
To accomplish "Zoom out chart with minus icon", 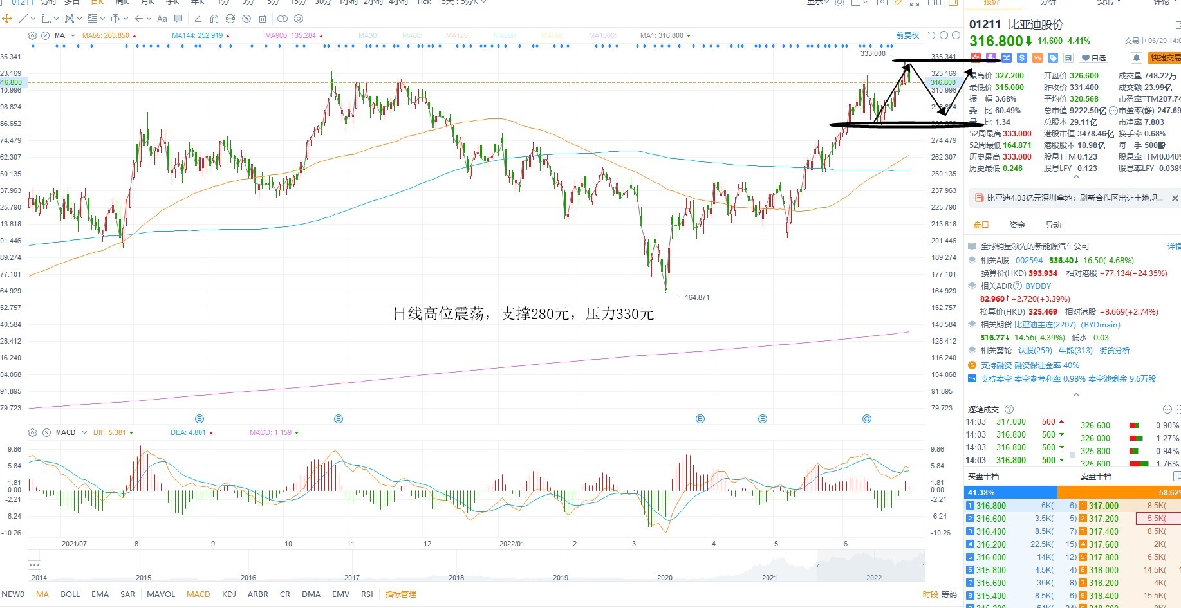I will pyautogui.click(x=944, y=35).
